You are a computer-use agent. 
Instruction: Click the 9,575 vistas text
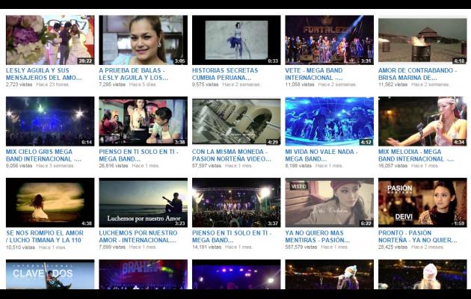pos(205,84)
